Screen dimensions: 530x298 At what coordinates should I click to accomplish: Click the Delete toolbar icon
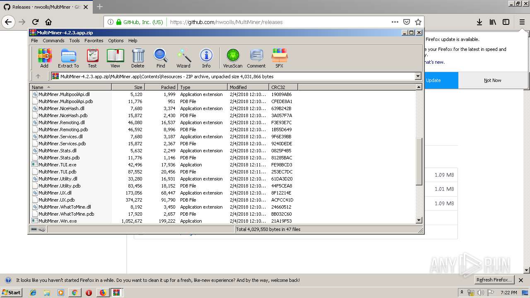pos(138,58)
